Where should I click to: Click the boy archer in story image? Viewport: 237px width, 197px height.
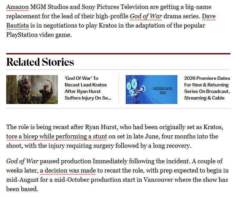(46, 94)
